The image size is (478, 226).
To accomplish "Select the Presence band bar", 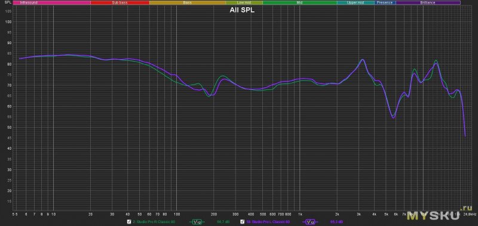I will pos(385,2).
